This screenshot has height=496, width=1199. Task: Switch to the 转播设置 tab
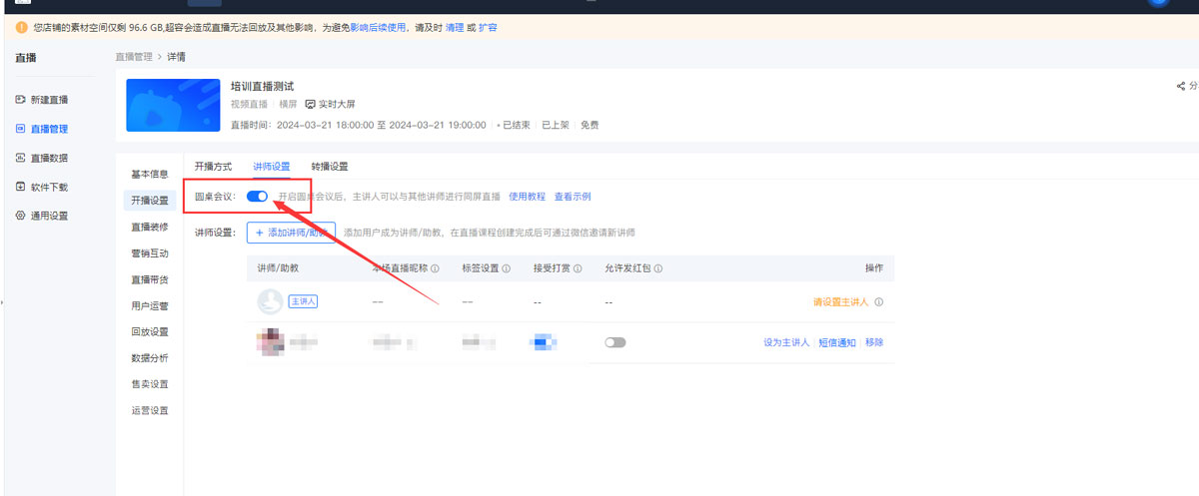click(x=329, y=167)
